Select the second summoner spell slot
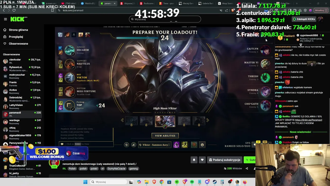The width and height of the screenshot is (330, 186). 185,145
